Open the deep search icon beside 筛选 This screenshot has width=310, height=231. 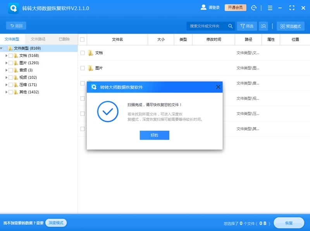[x=263, y=26]
